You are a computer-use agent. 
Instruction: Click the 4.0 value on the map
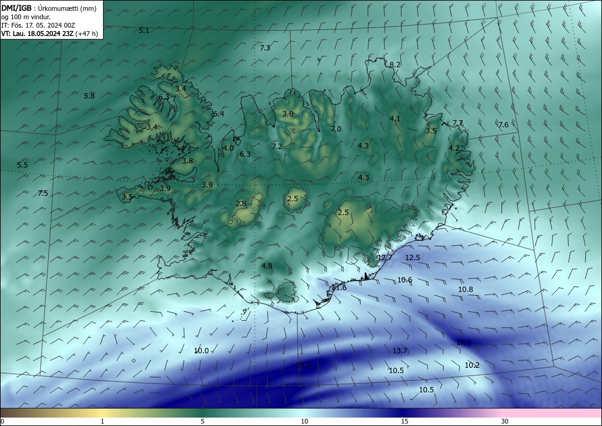coord(228,148)
